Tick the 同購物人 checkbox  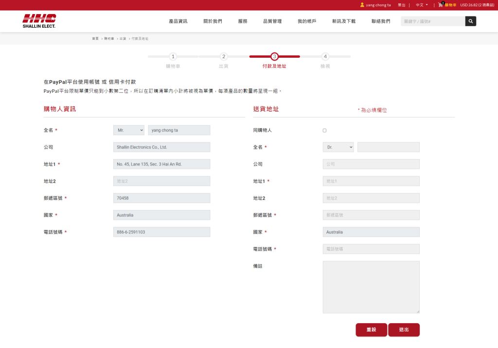click(x=324, y=130)
